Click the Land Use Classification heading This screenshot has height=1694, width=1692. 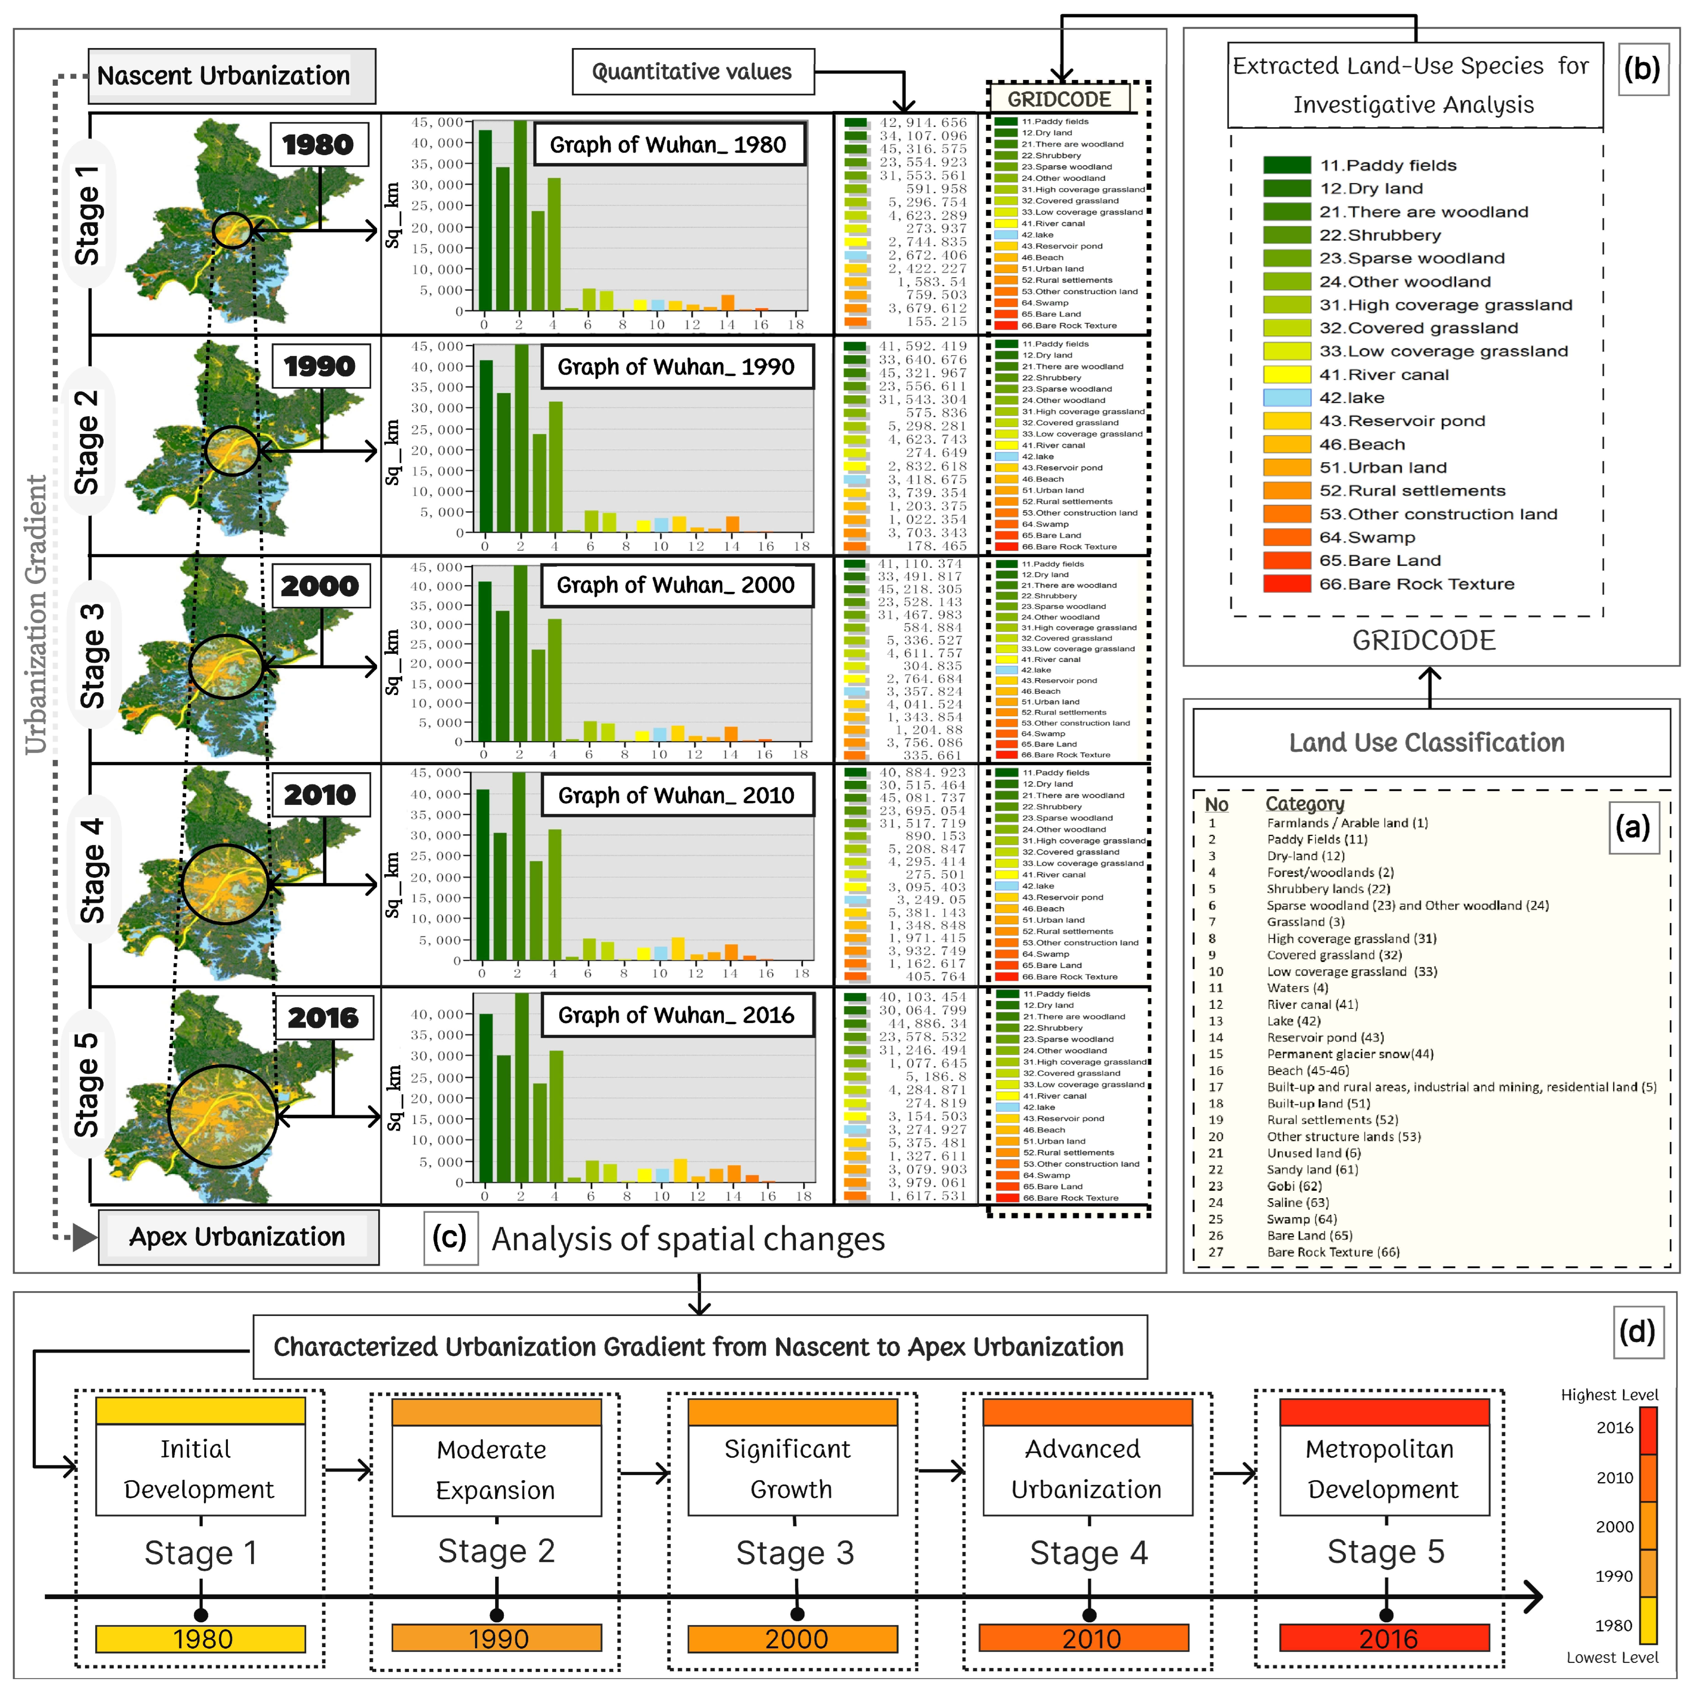click(1426, 743)
